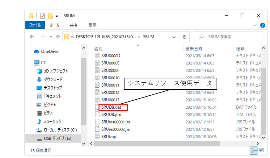Select file SRU0000E

[x=110, y=63]
